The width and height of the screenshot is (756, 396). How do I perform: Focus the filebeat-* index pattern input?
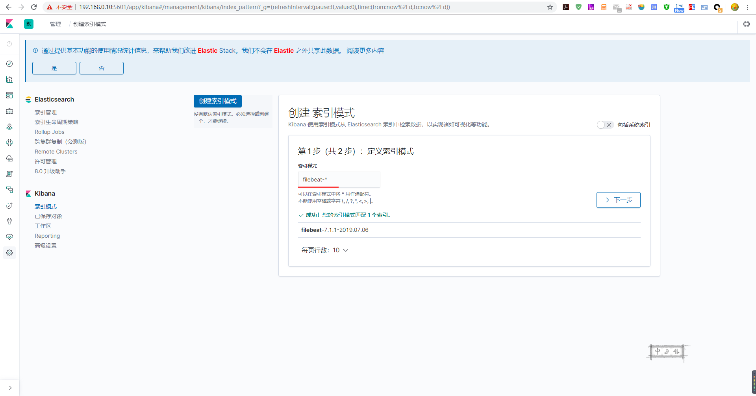[x=339, y=179]
